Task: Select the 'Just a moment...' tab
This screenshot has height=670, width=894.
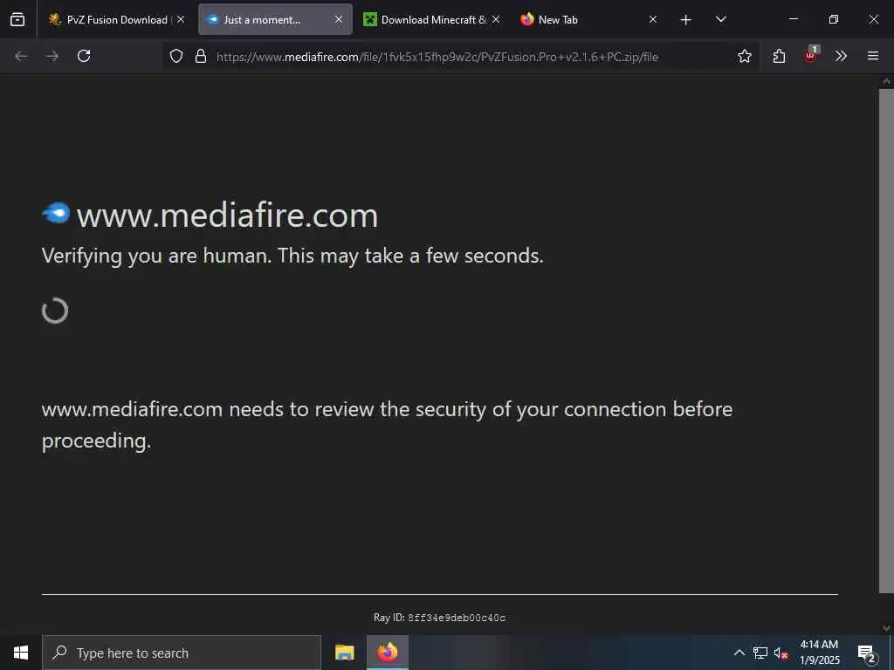Action: click(x=275, y=19)
